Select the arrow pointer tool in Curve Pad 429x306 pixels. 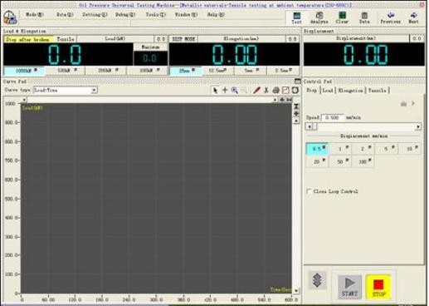pos(215,90)
